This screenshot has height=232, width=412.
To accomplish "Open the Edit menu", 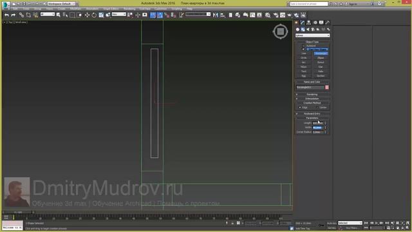I will coord(15,9).
